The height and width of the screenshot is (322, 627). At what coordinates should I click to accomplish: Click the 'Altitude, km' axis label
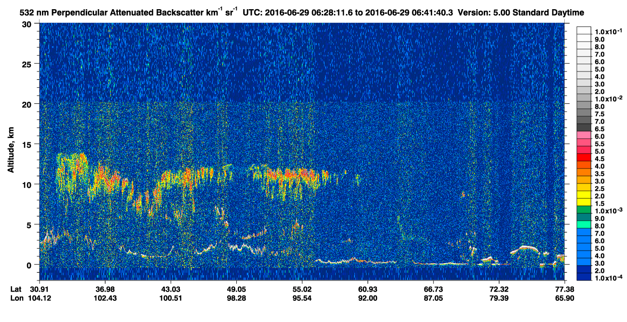coord(11,151)
